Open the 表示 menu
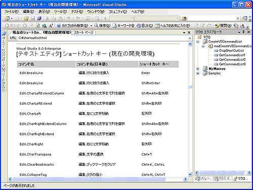253x190 pixels. coord(44,12)
